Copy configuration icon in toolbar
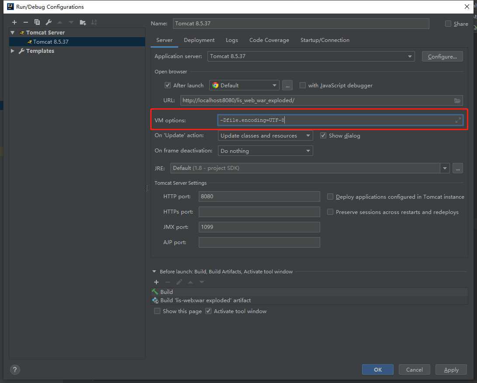Viewport: 477px width, 383px height. [x=37, y=22]
